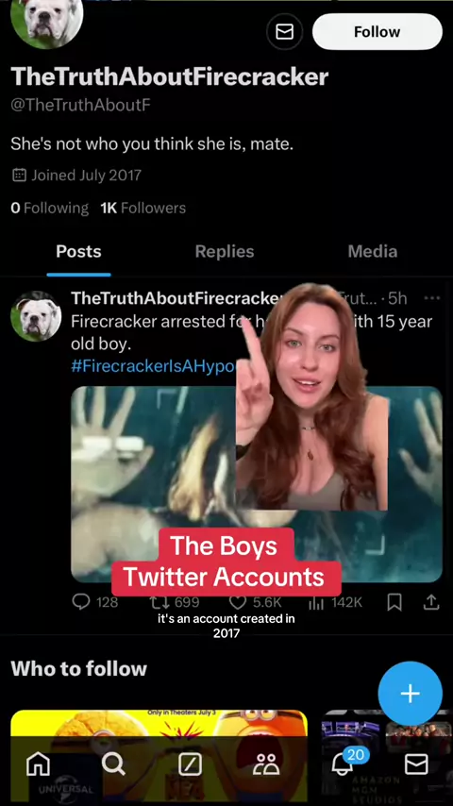View post analytics showing 142K views
Viewport: 453px width, 806px height.
(316, 602)
